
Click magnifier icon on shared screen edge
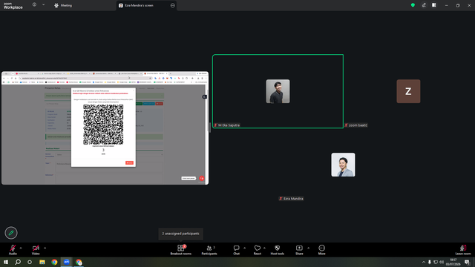click(205, 97)
